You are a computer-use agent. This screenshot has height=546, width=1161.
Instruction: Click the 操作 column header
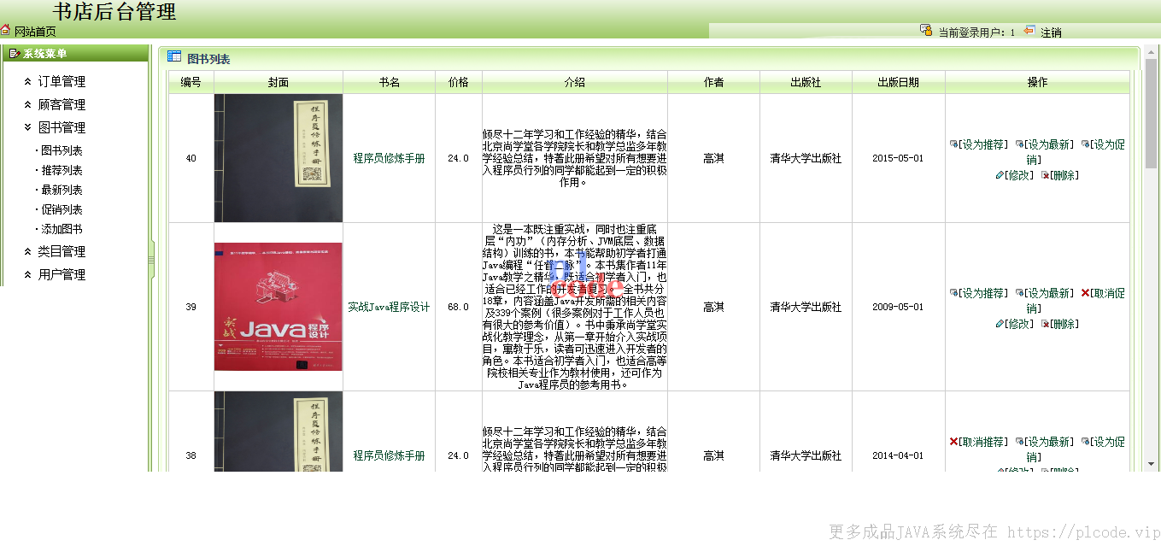1037,82
